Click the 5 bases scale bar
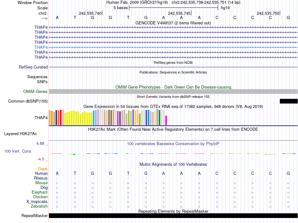The image size is (298, 223). click(x=173, y=8)
